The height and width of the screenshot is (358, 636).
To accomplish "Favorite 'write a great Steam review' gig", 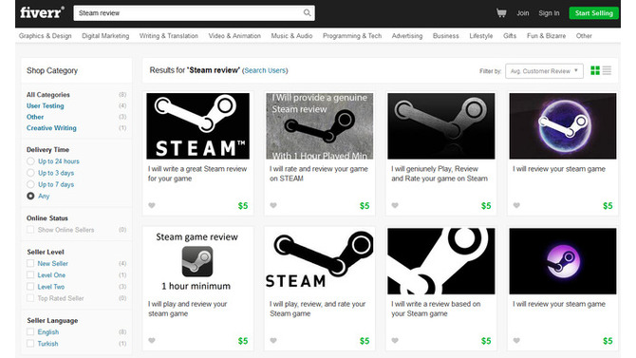I will (152, 205).
